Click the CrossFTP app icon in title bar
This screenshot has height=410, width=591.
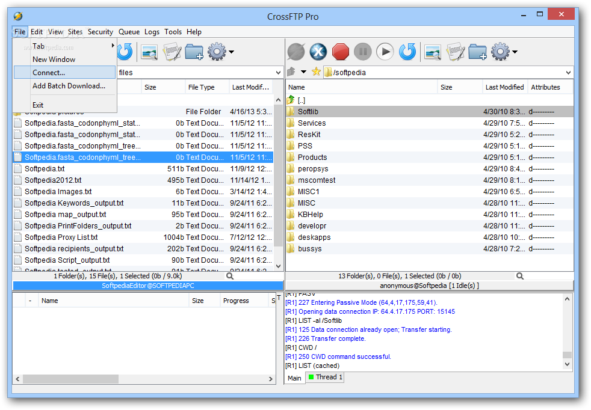tap(18, 16)
